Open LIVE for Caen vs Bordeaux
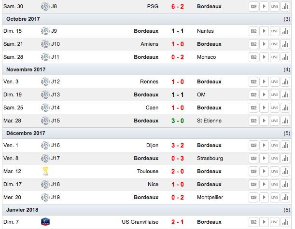The image size is (295, 229). pos(275,108)
